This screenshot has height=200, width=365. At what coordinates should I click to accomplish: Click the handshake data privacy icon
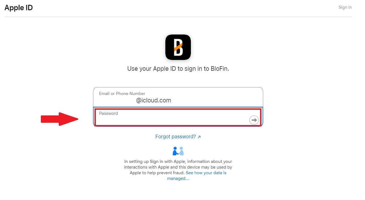(178, 151)
